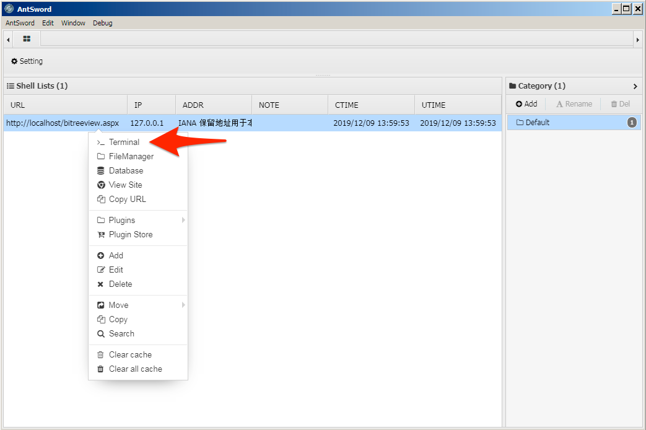Add a new category
Screen dimensions: 646x430
526,104
